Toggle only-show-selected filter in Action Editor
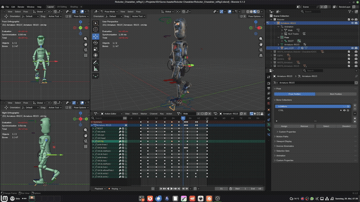Screen dimensions: 360x202 tap(255, 113)
